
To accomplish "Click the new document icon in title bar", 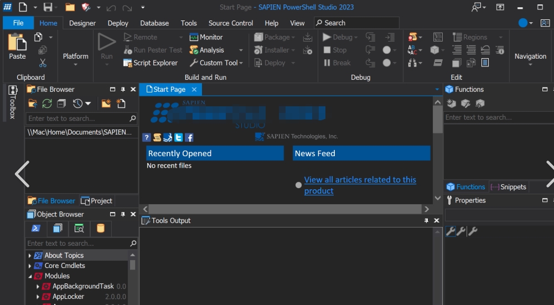I will 23,7.
